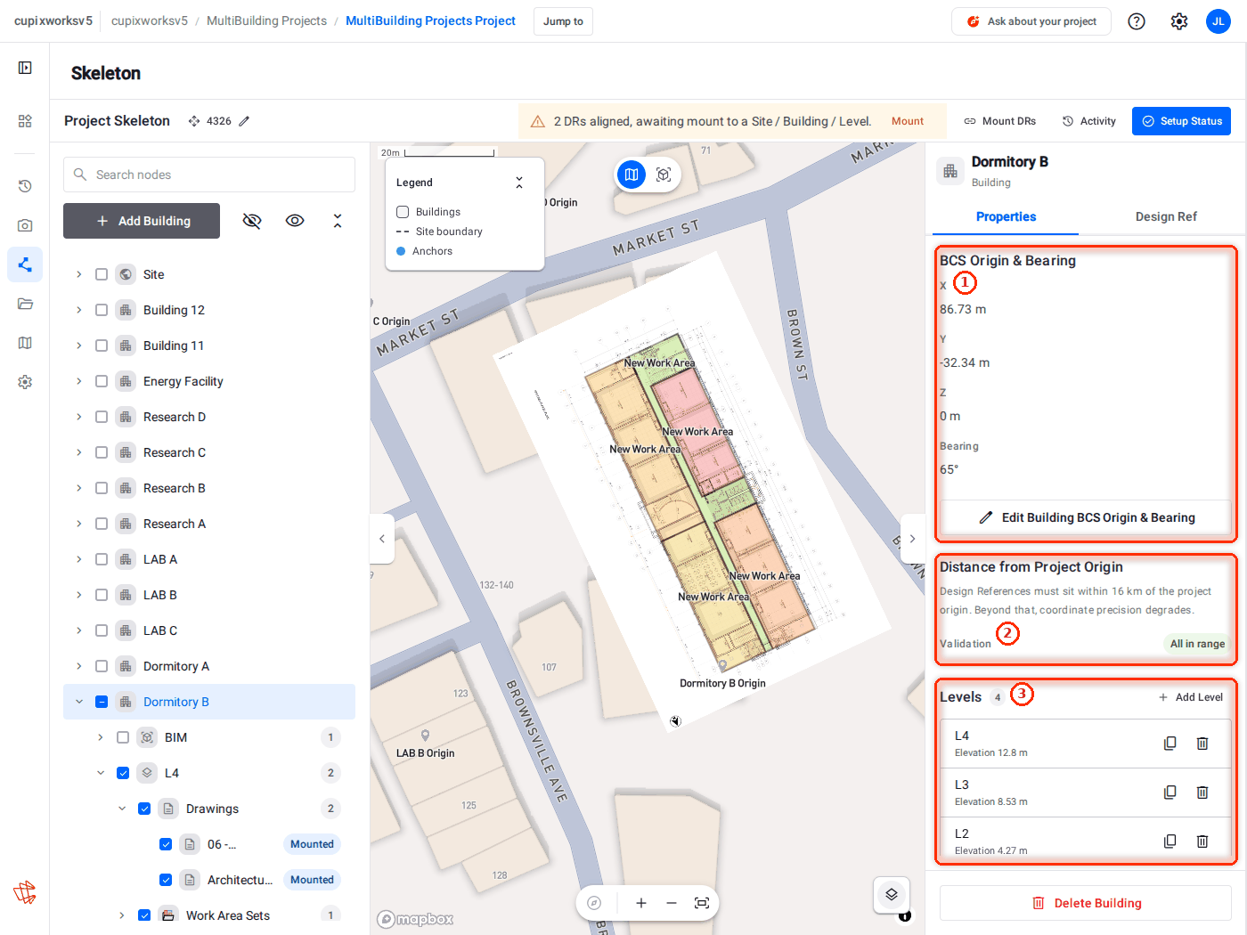The image size is (1247, 935).
Task: Open the dashboard widgets sidebar icon
Action: (25, 121)
